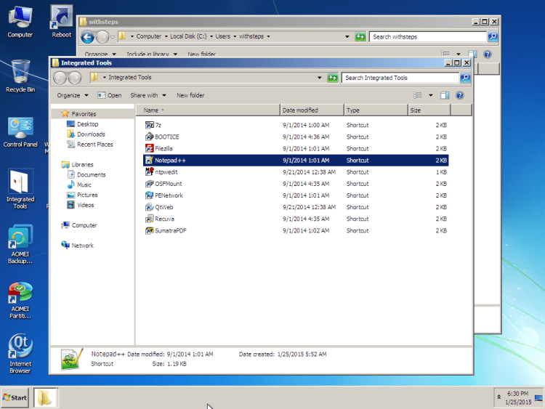The image size is (545, 409).
Task: Click the search icon in withsteps window
Action: tap(493, 36)
